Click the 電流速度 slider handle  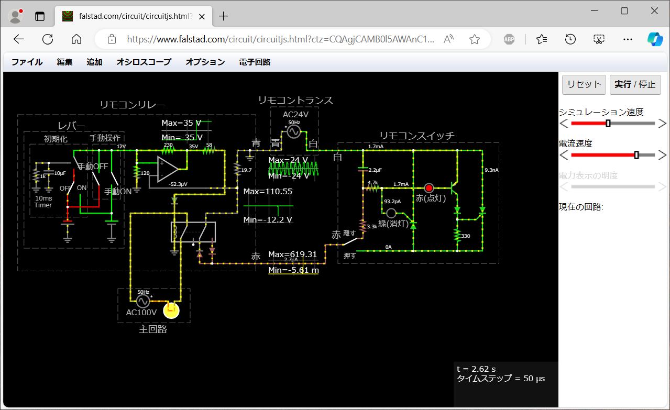[637, 155]
